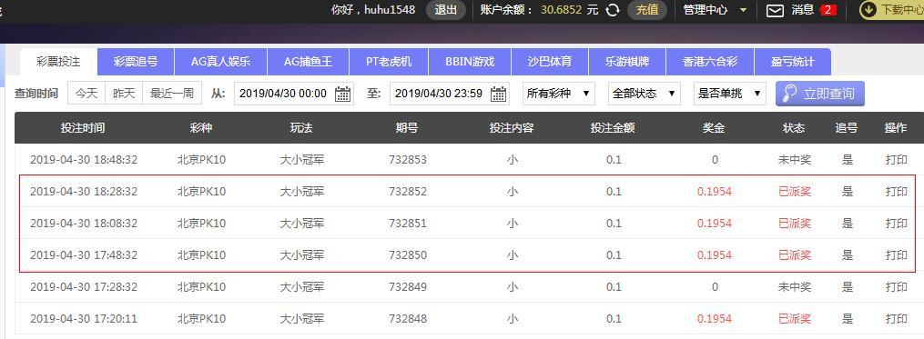Select the 最近一周 time filter
This screenshot has height=339, width=924.
point(172,94)
